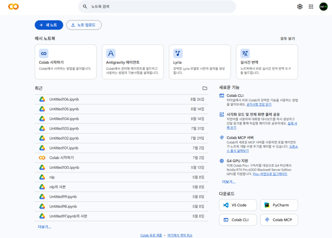Open the 오픈소스 출시 살펴보기 link
Image resolution: width=332 pixels, height=238 pixels.
[x=238, y=150]
